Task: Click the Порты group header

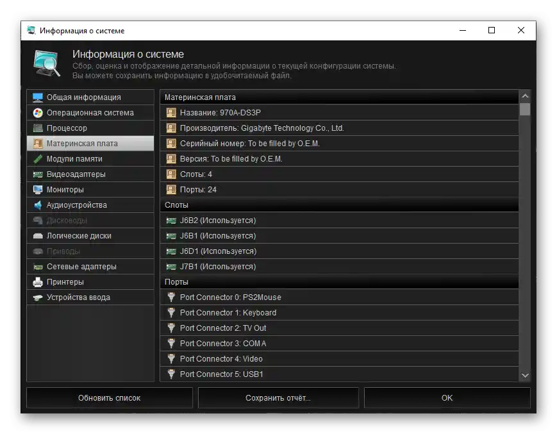Action: (x=339, y=282)
